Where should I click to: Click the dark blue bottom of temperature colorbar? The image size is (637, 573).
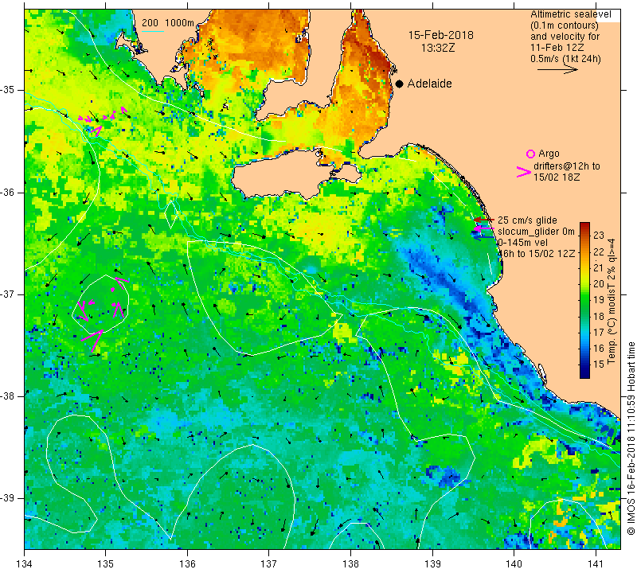pos(584,373)
